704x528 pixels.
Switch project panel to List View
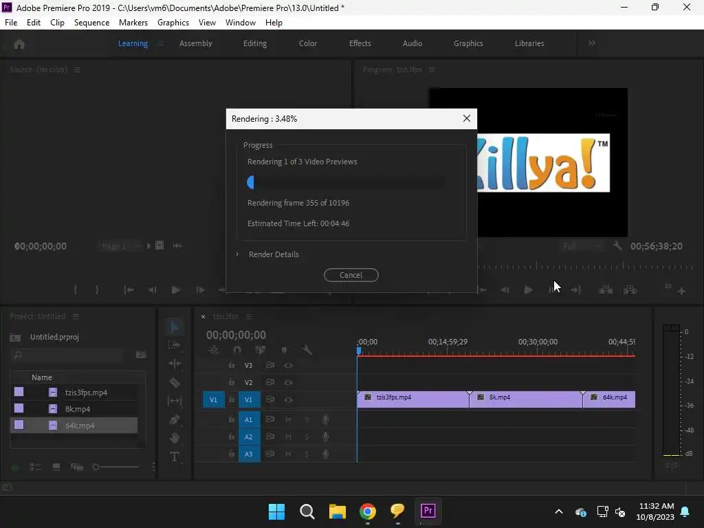[36, 467]
